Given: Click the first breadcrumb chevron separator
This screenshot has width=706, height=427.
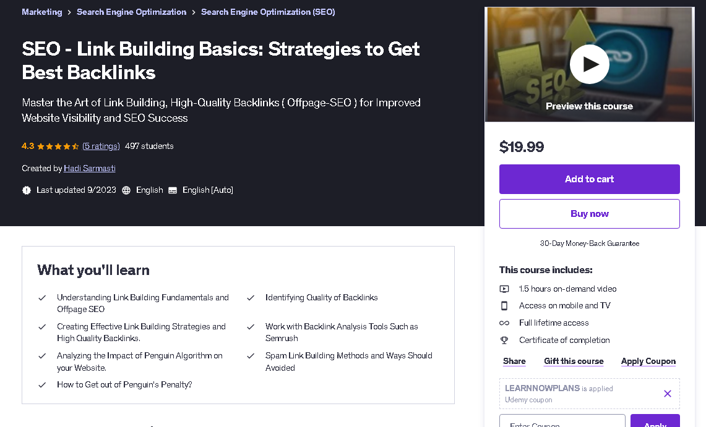Looking at the screenshot, I should point(69,12).
